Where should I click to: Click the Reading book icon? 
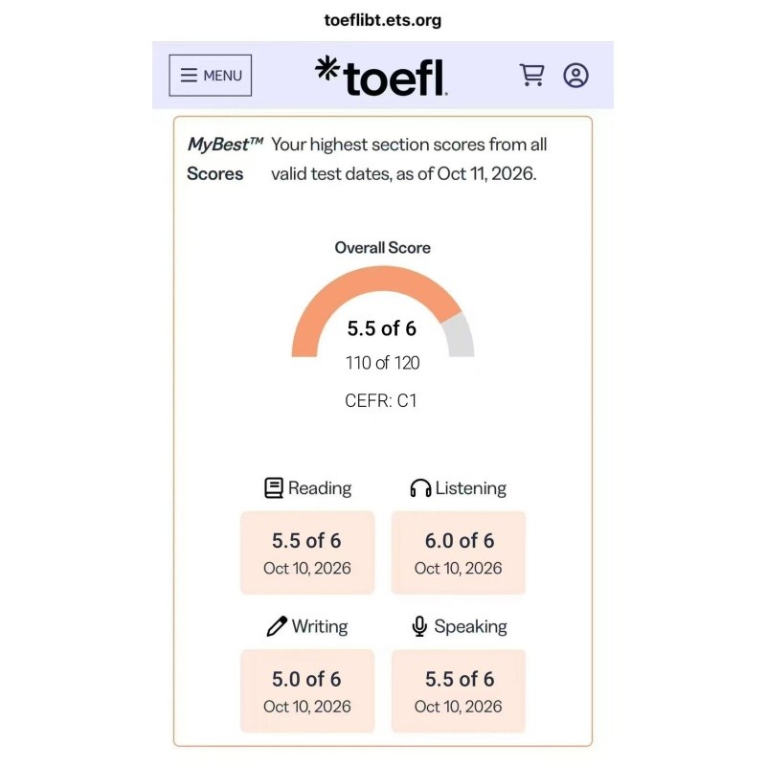coord(274,488)
